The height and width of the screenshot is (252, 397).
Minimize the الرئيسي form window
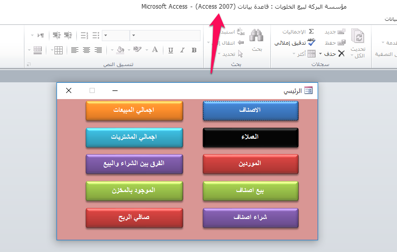[115, 90]
